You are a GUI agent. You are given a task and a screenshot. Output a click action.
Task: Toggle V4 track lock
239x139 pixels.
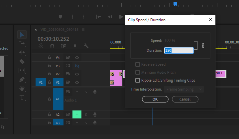click(50, 57)
